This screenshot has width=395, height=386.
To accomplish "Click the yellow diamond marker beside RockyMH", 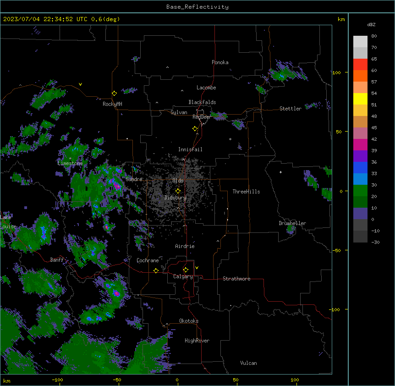I will [115, 93].
